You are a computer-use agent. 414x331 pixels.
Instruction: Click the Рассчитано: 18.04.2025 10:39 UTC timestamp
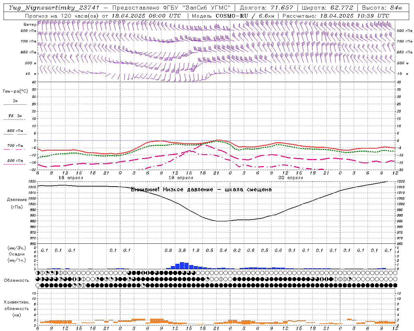[336, 16]
